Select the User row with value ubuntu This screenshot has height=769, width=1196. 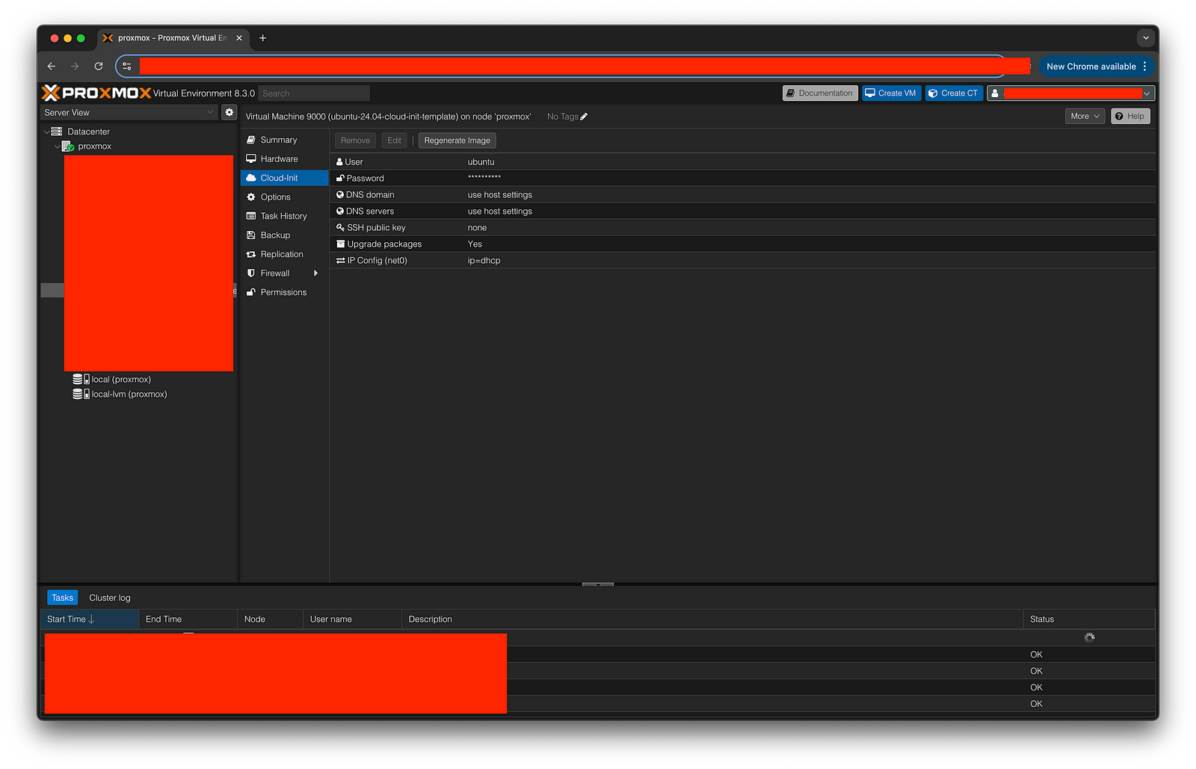point(743,161)
